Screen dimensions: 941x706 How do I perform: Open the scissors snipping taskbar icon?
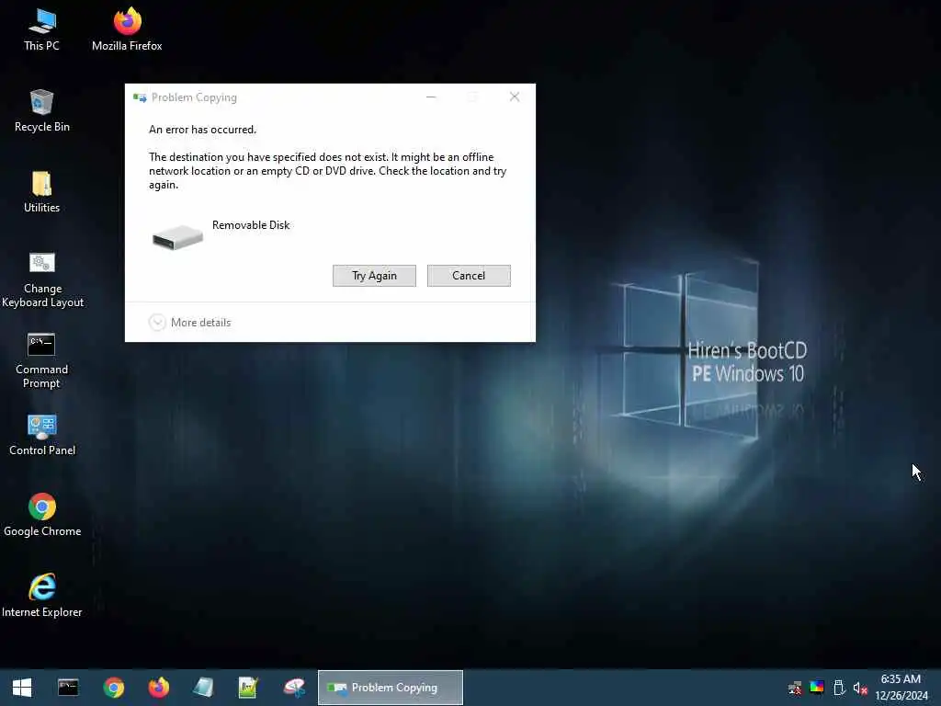pos(294,688)
